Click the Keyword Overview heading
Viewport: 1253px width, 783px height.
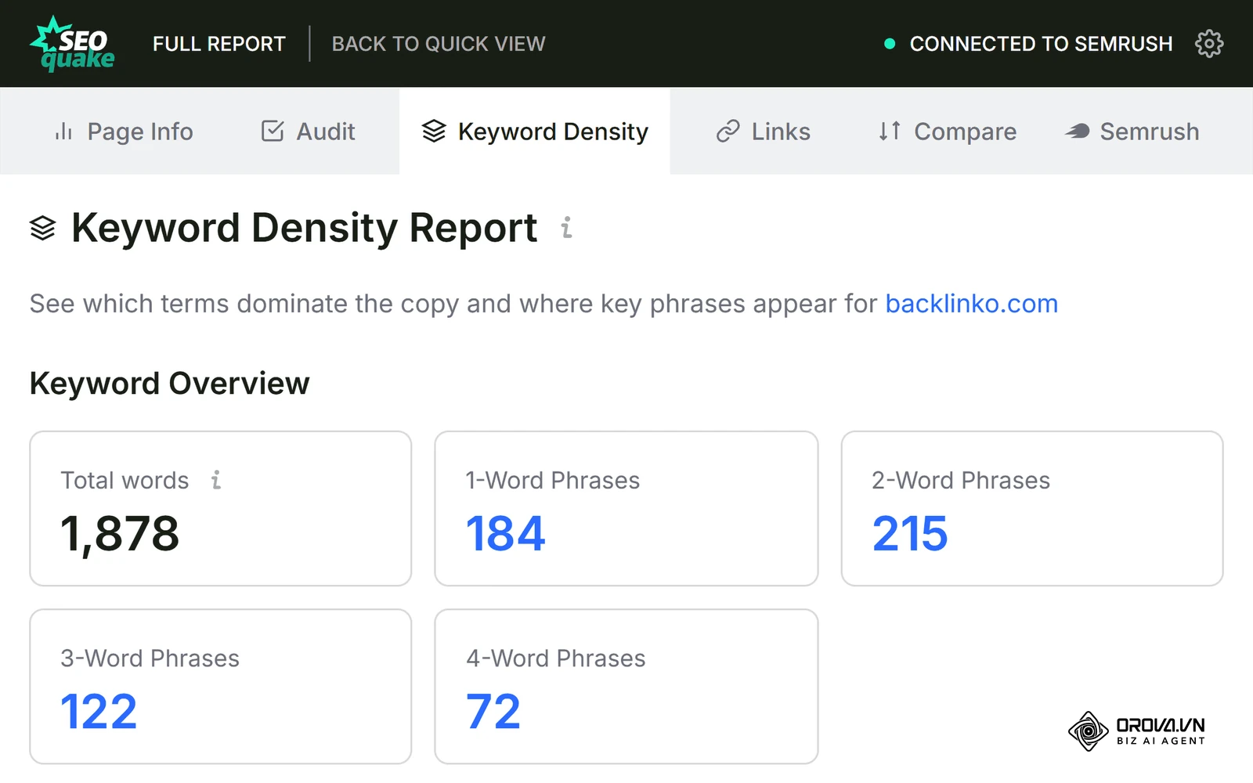(170, 384)
